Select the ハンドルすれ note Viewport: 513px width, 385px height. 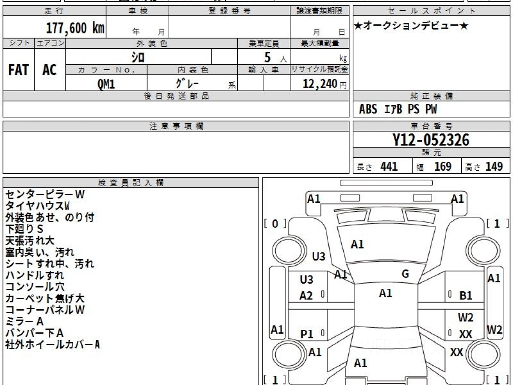pyautogui.click(x=35, y=275)
